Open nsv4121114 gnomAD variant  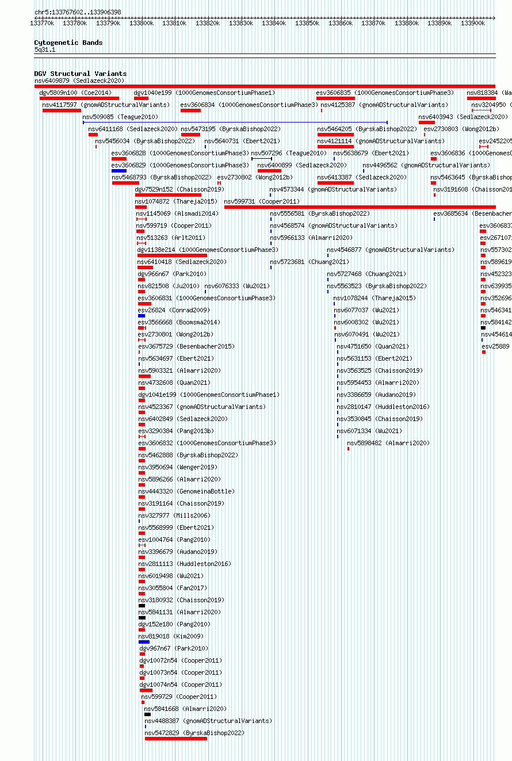pyautogui.click(x=381, y=141)
